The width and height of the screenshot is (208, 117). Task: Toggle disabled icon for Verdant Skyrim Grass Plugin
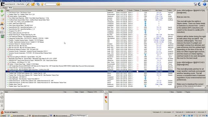[x=8, y=64]
